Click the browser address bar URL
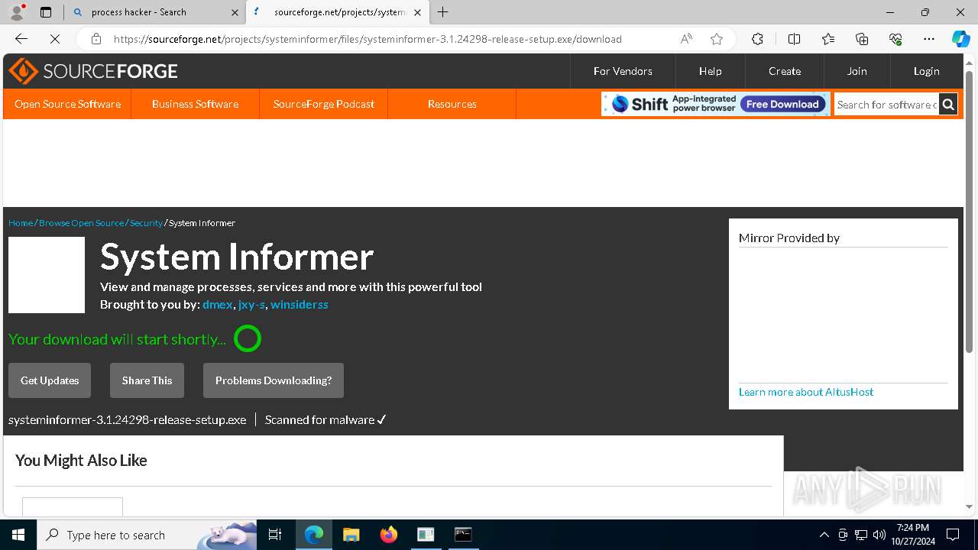This screenshot has width=978, height=550. tap(368, 39)
